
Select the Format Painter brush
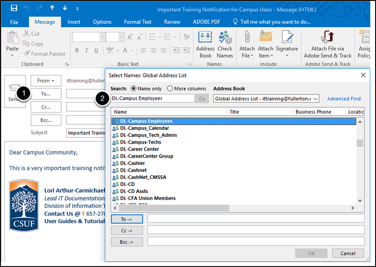tap(26, 54)
